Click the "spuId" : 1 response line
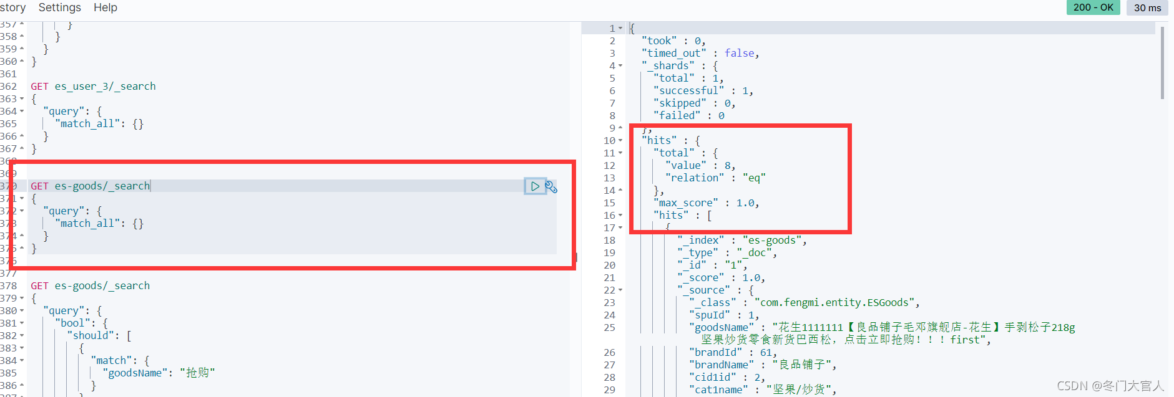Viewport: 1174px width, 397px height. coord(724,315)
